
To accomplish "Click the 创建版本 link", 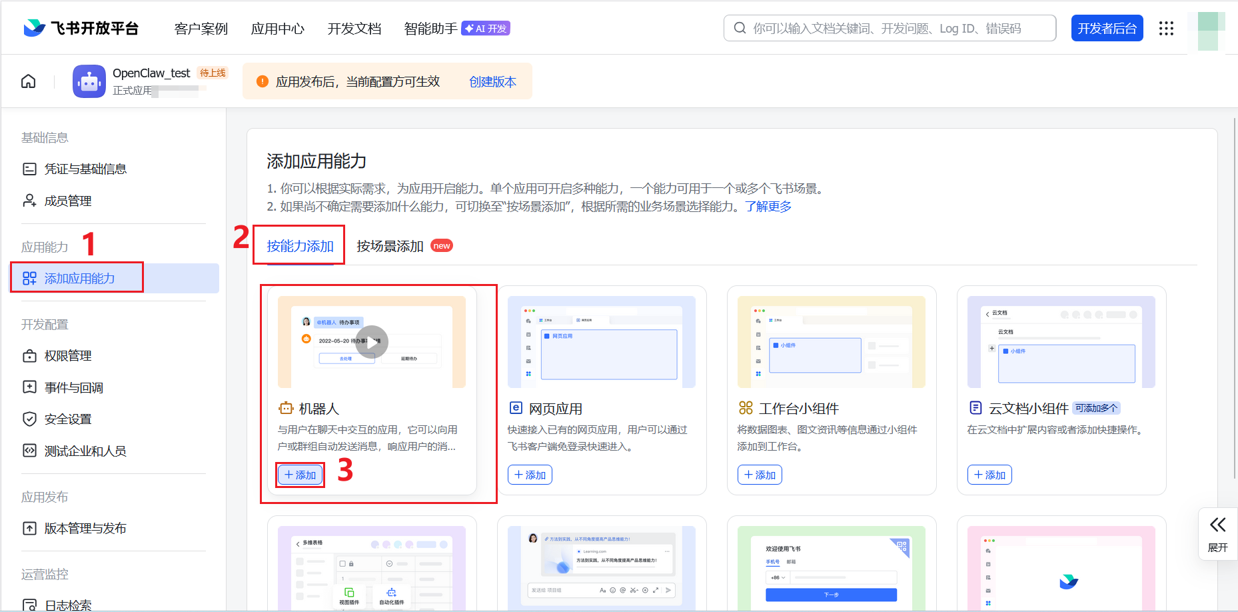I will coord(492,81).
